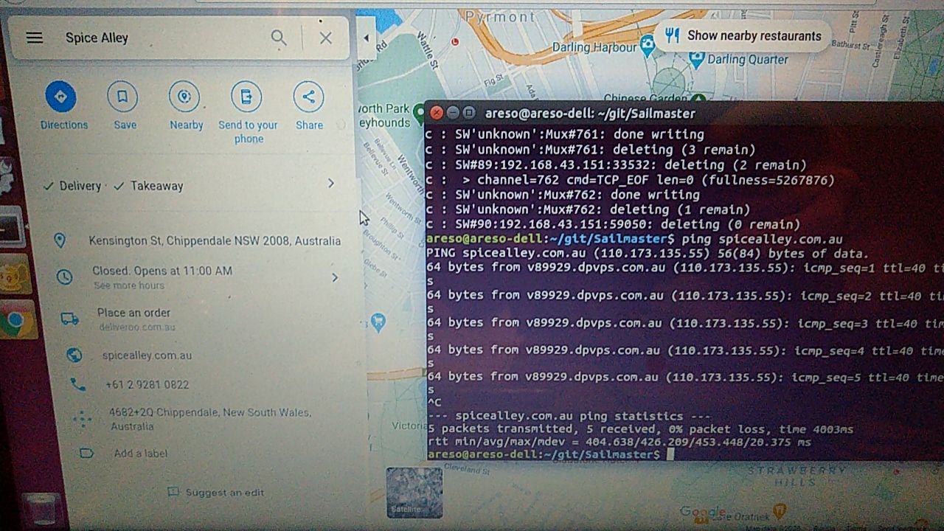Click the restaurant marker left of the terminal
The width and height of the screenshot is (944, 531).
378,321
